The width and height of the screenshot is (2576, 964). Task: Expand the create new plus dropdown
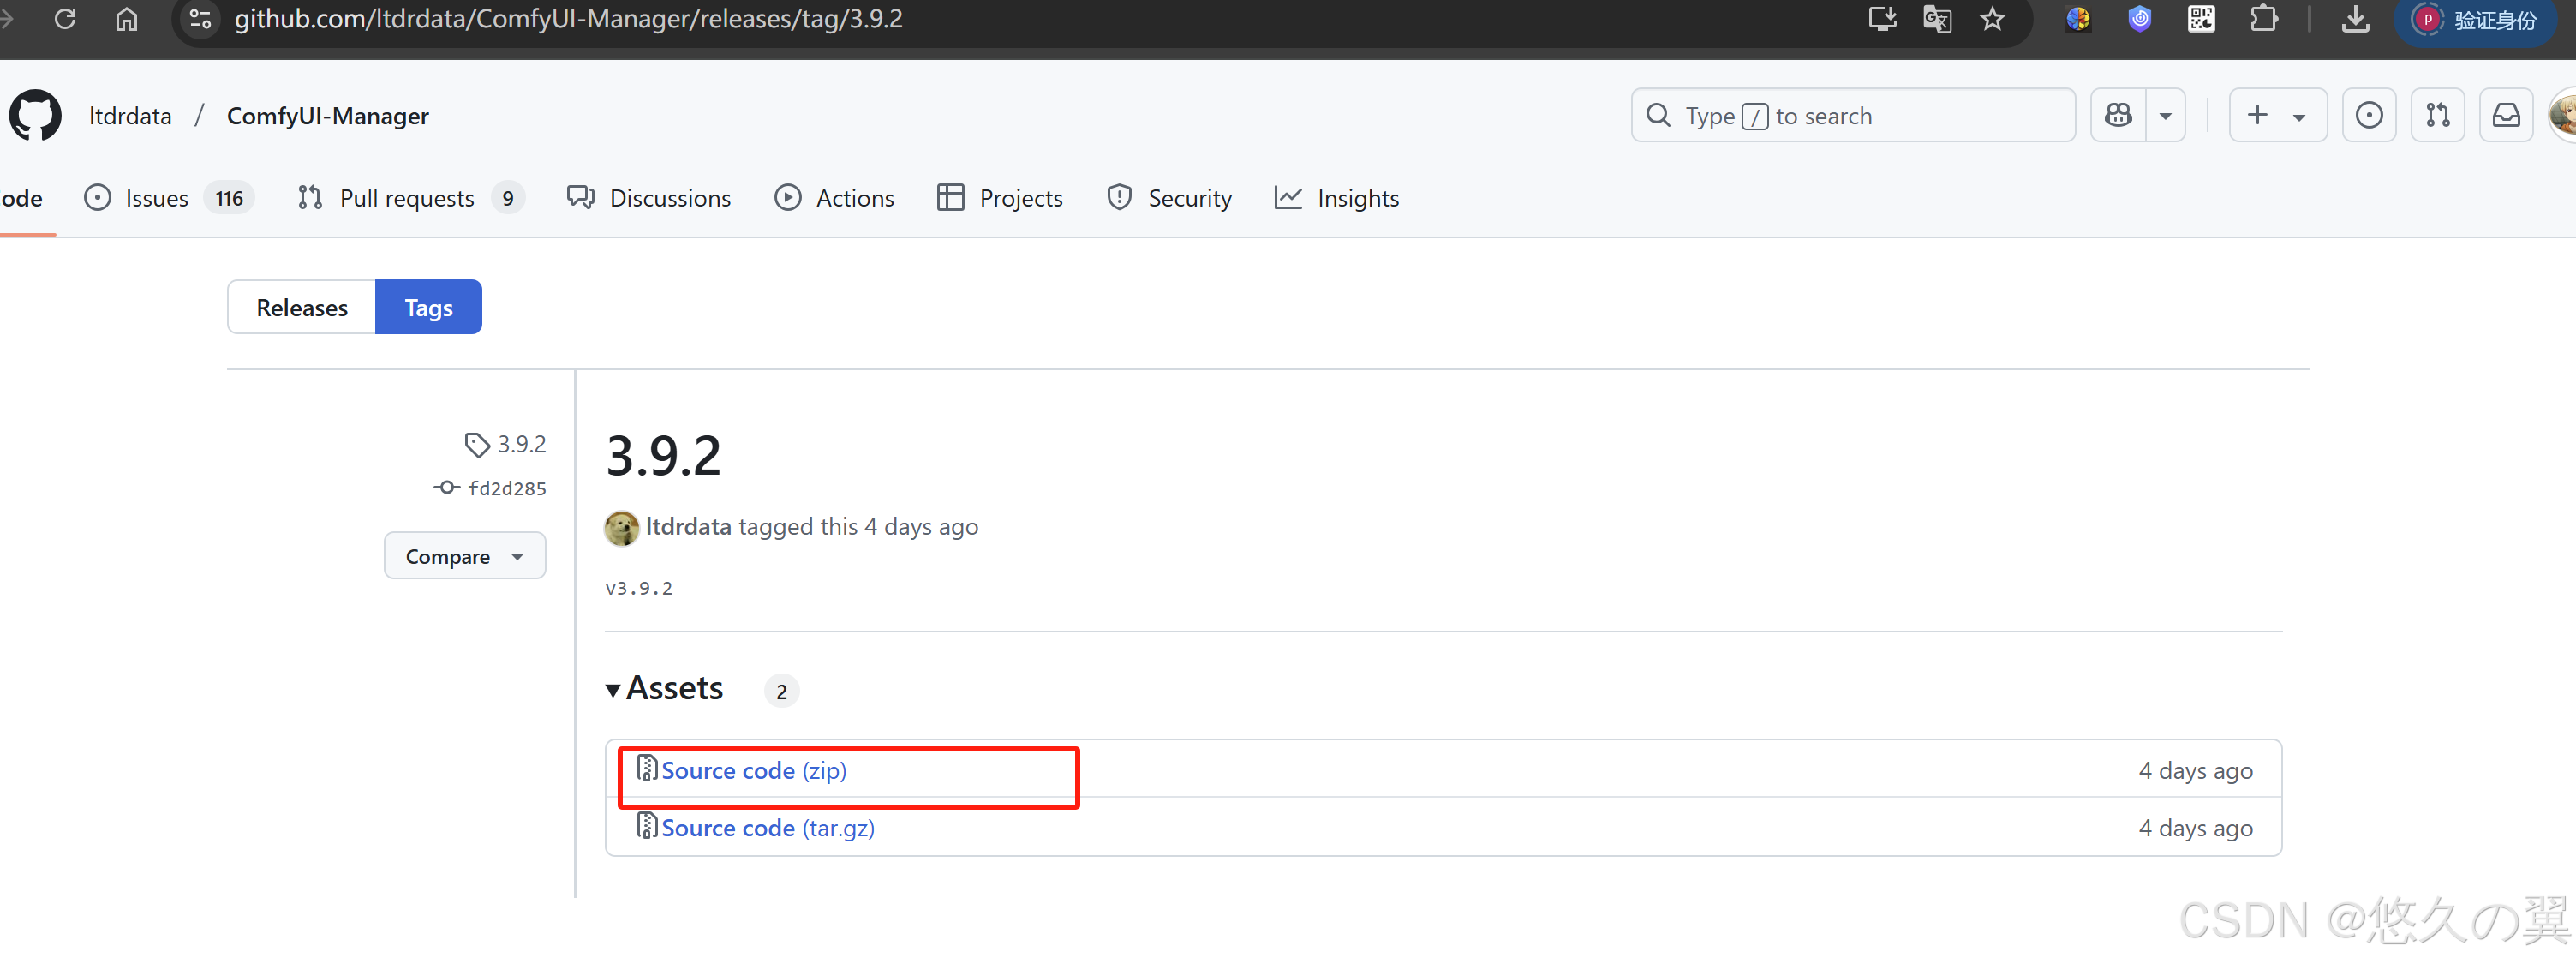tap(2277, 116)
